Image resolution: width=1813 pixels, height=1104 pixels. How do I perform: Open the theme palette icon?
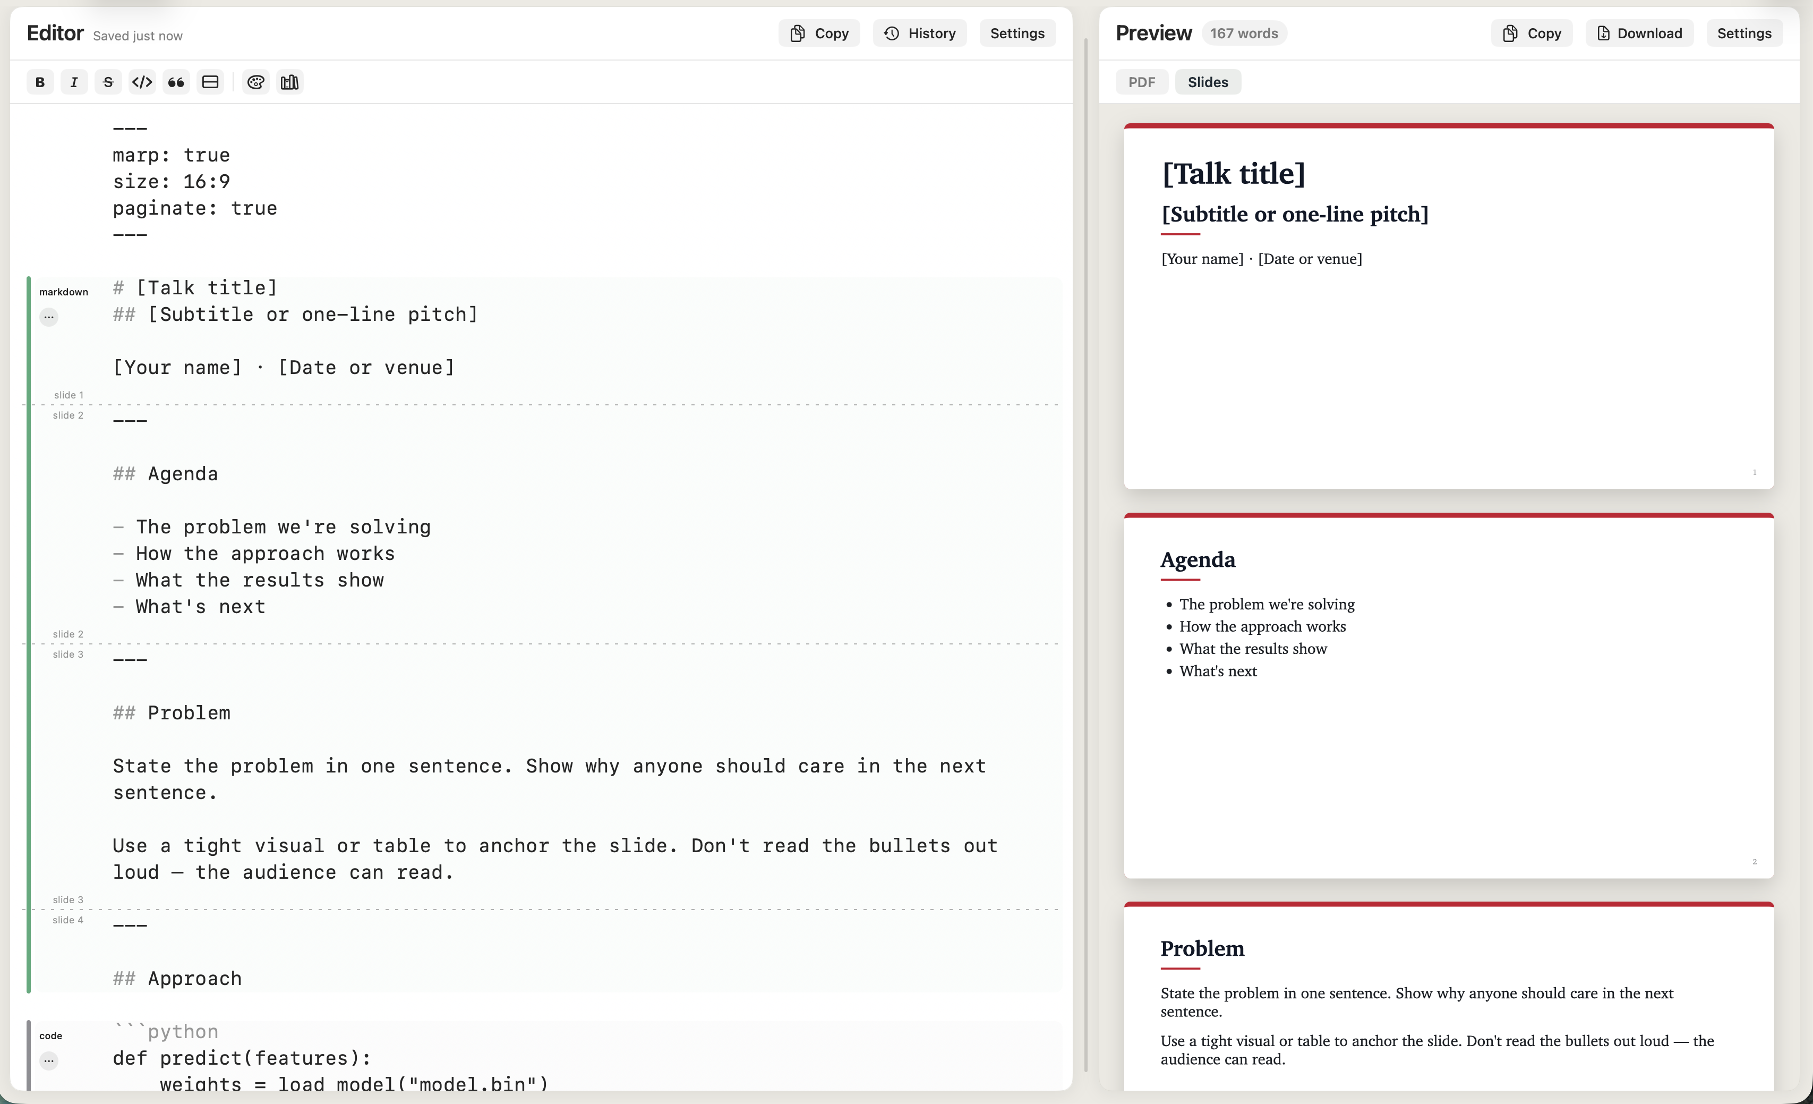pyautogui.click(x=255, y=82)
